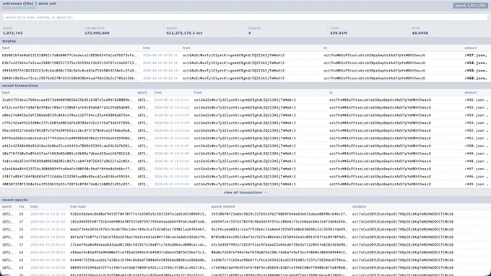Viewport: 491px width, 276px height.
Task: Open from address in staging row /457.json
Action: coord(234,55)
